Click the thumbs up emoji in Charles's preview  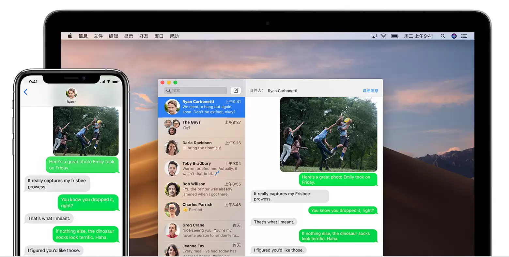point(185,210)
